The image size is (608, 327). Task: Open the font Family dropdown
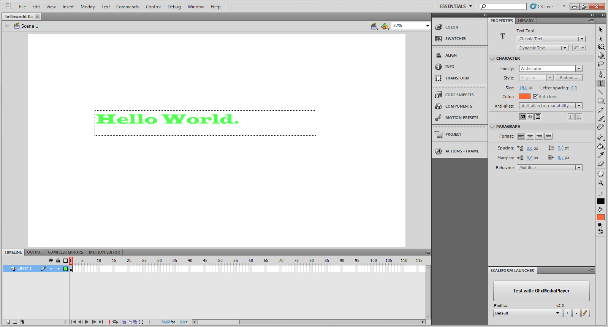[579, 68]
